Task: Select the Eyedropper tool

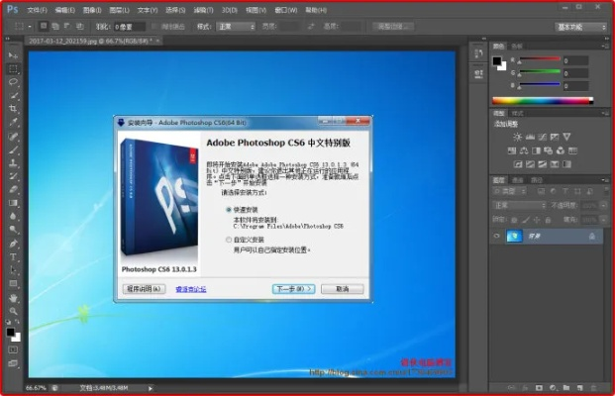Action: [x=13, y=122]
